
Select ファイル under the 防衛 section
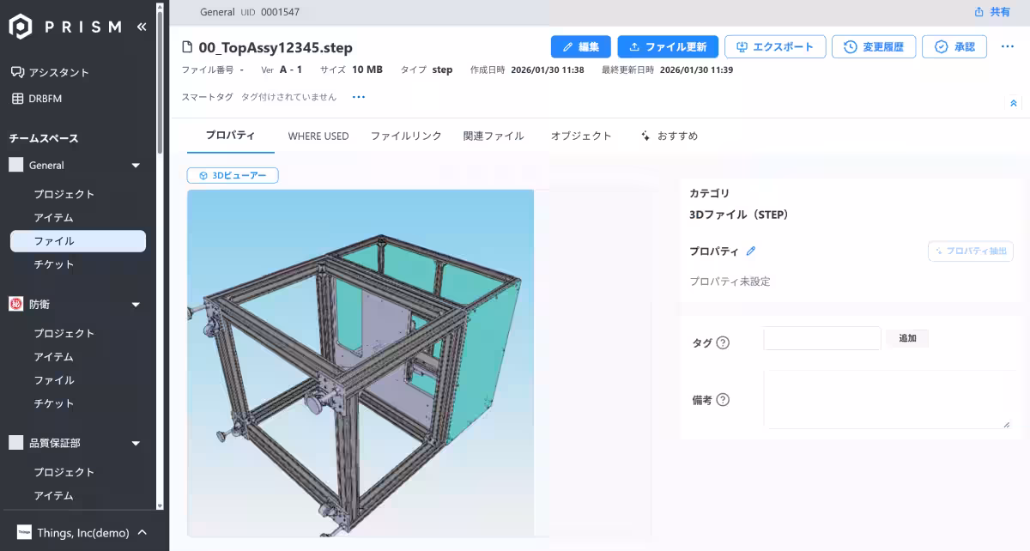pyautogui.click(x=54, y=379)
